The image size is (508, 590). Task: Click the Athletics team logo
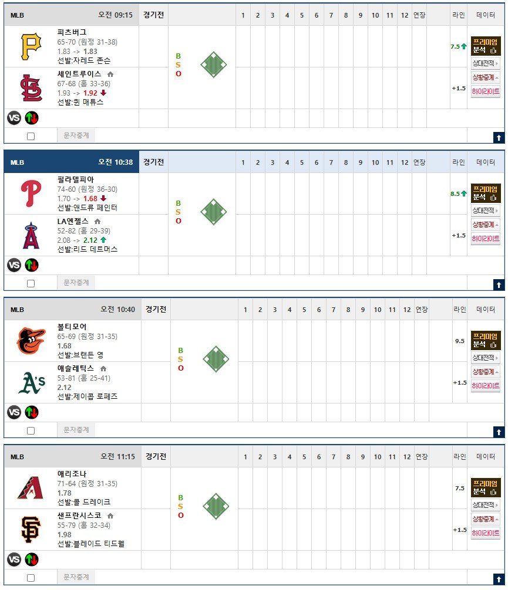coord(32,382)
